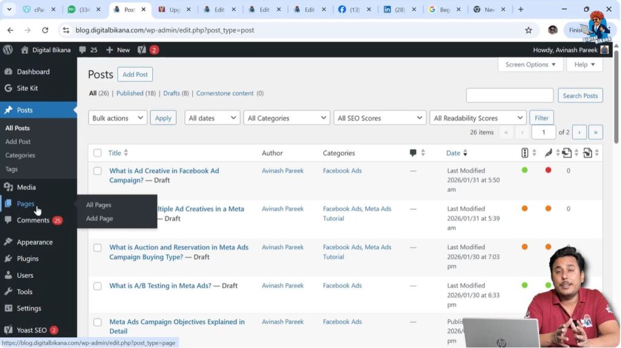Click the Search Posts button

click(x=580, y=95)
